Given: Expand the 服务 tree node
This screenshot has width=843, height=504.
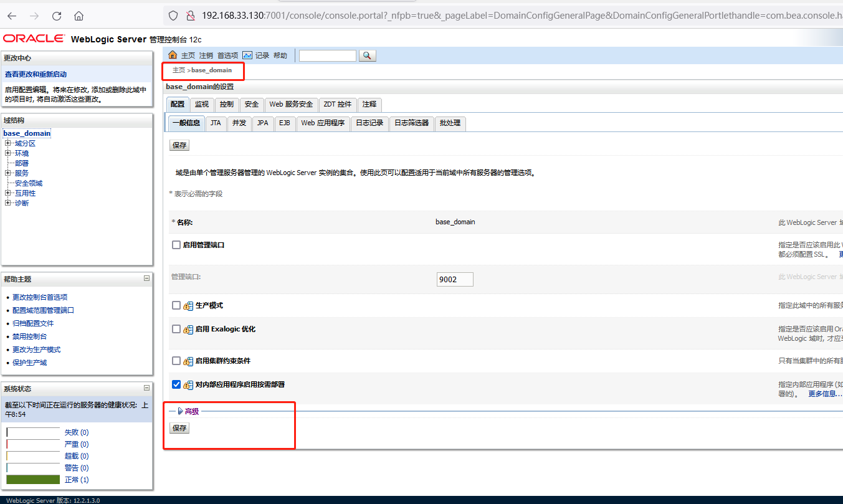Looking at the screenshot, I should pos(7,173).
